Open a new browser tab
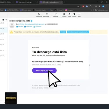The image size is (109, 109). click(65, 2)
